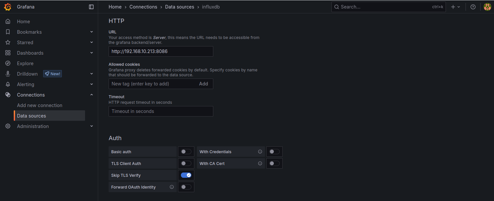Screen dimensions: 494x201
Task: Expand the Starred section chevron
Action: (x=92, y=43)
